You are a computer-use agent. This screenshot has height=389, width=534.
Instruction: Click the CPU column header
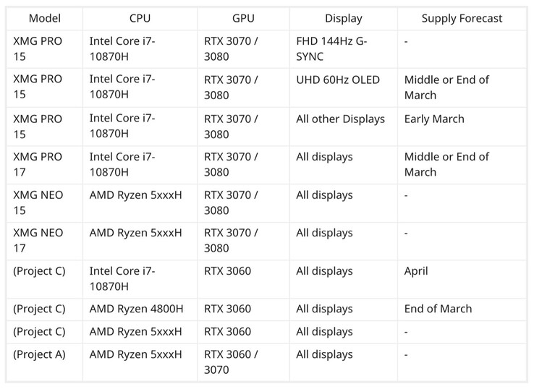point(140,18)
